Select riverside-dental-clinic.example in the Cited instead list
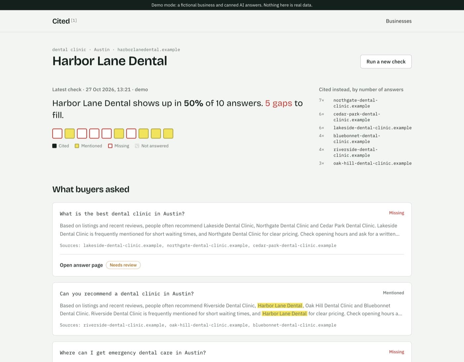 (356, 152)
